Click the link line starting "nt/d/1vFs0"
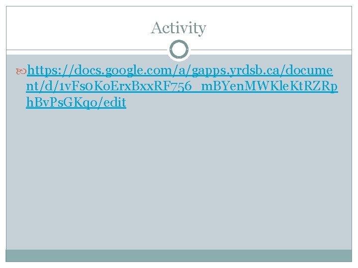The width and height of the screenshot is (358, 268). (x=182, y=86)
